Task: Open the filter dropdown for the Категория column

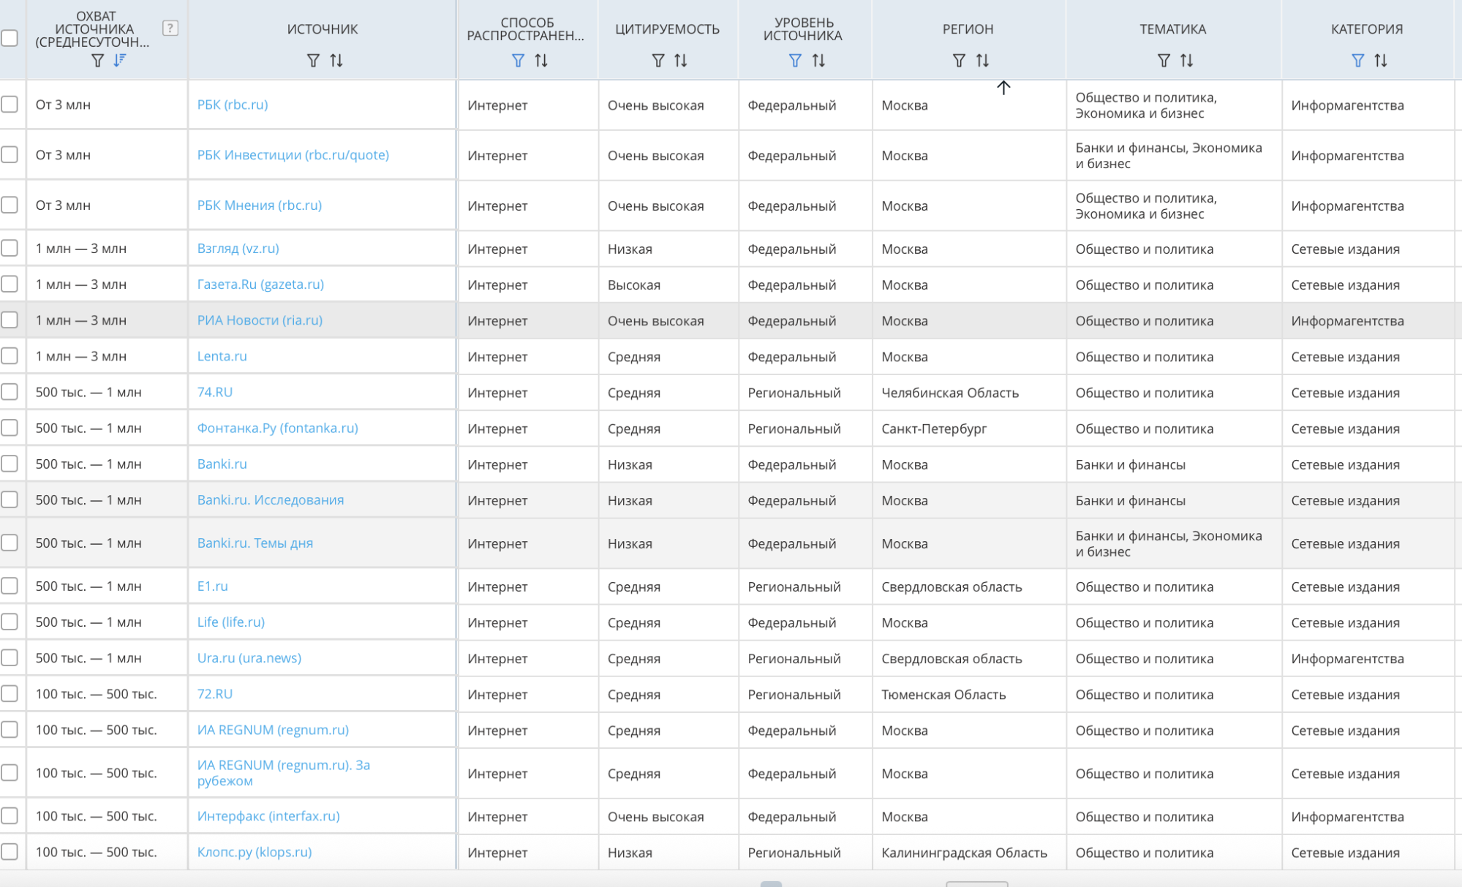Action: click(x=1357, y=61)
